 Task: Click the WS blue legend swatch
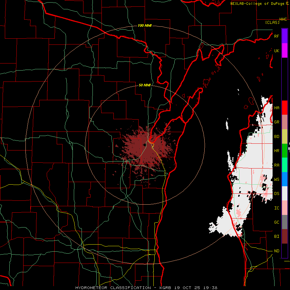(x=285, y=179)
